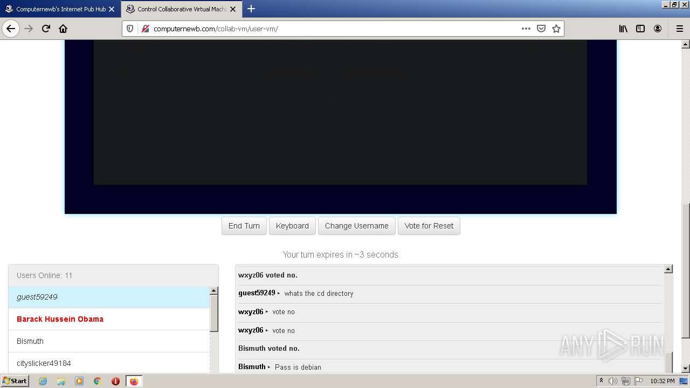Viewport: 690px width, 388px height.
Task: Click "wxyz06 voted no." chat line
Action: pos(268,275)
